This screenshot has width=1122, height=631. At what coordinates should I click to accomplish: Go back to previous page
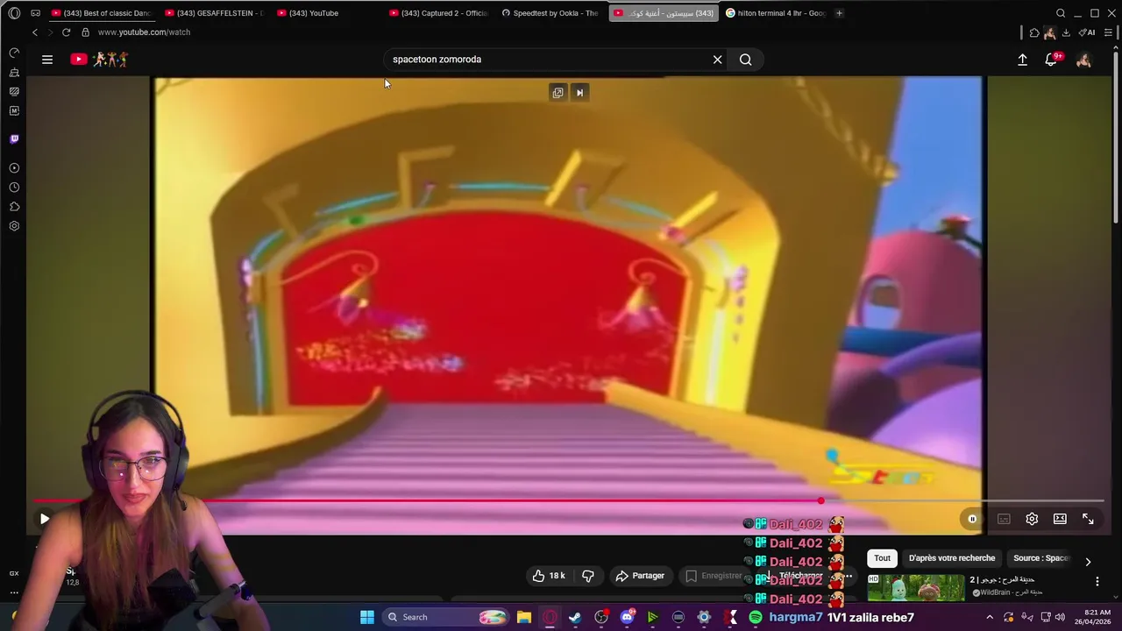click(x=35, y=32)
